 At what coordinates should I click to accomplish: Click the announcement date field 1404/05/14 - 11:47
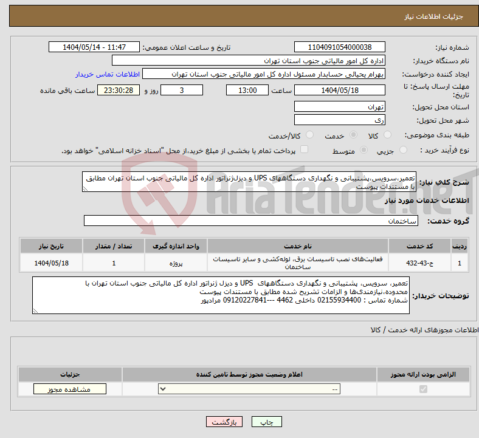coord(94,47)
